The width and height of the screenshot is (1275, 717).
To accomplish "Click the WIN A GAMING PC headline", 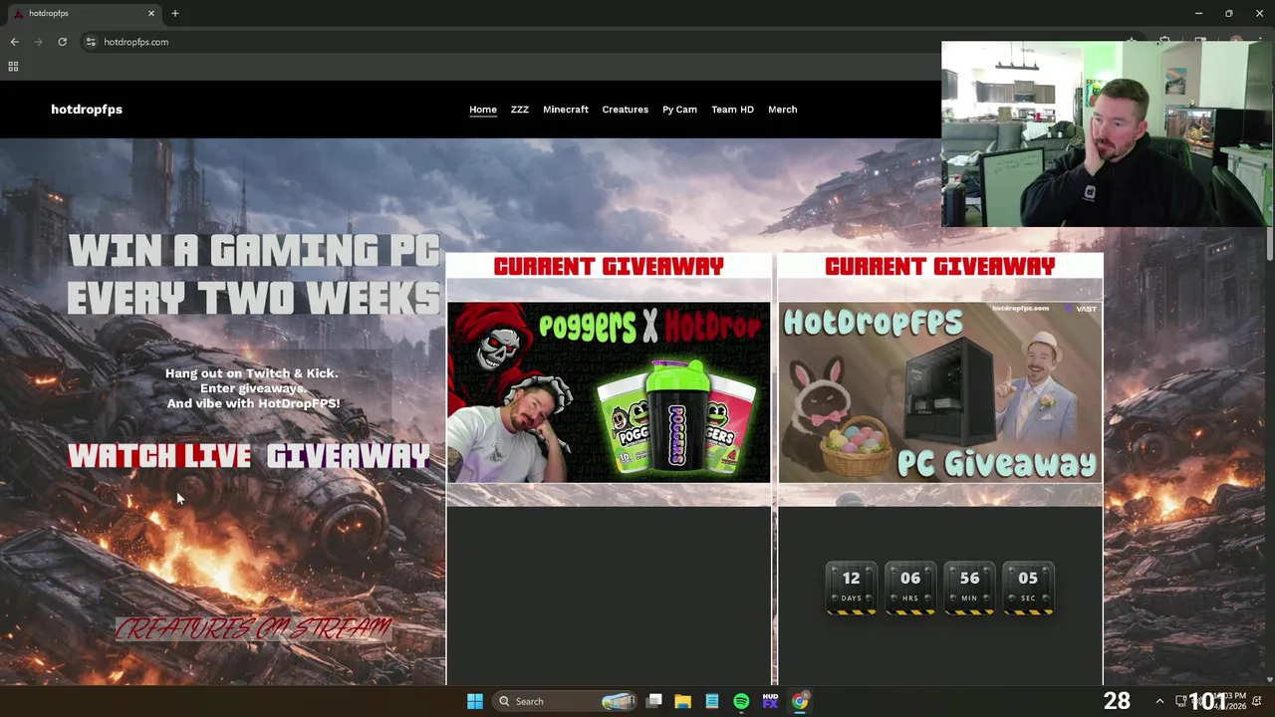I will [x=254, y=275].
